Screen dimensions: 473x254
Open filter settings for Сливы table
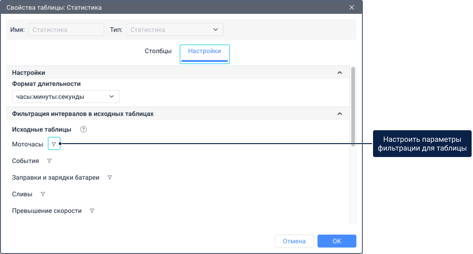(x=43, y=194)
